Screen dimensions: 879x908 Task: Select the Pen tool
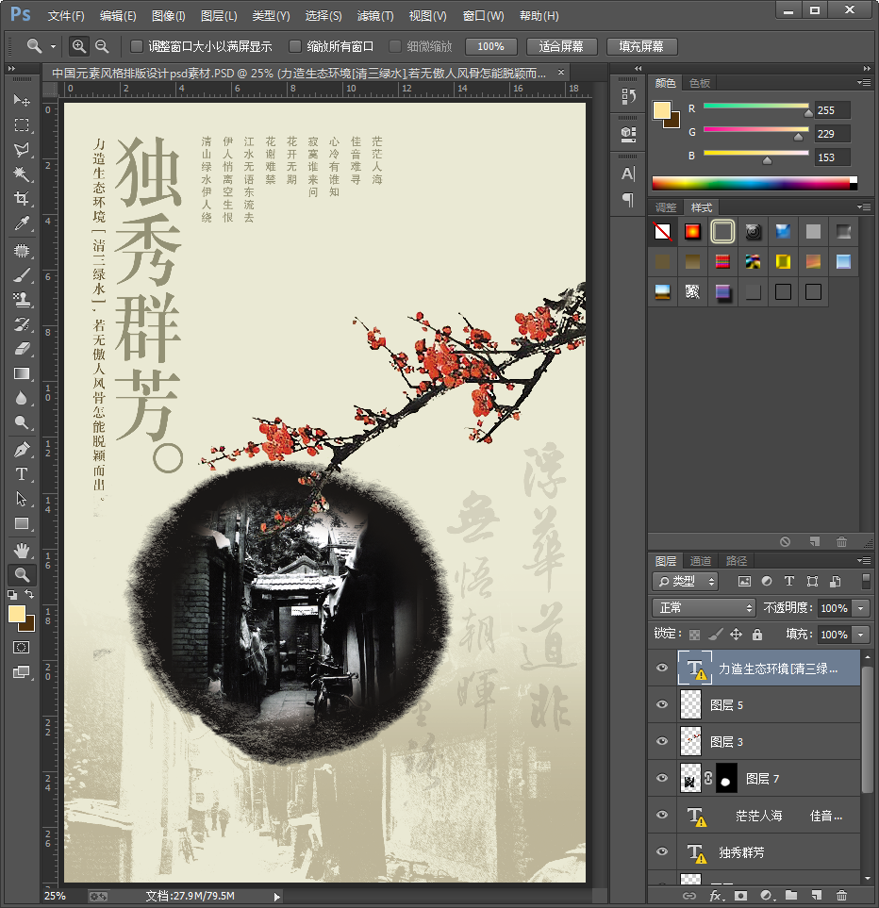[22, 450]
